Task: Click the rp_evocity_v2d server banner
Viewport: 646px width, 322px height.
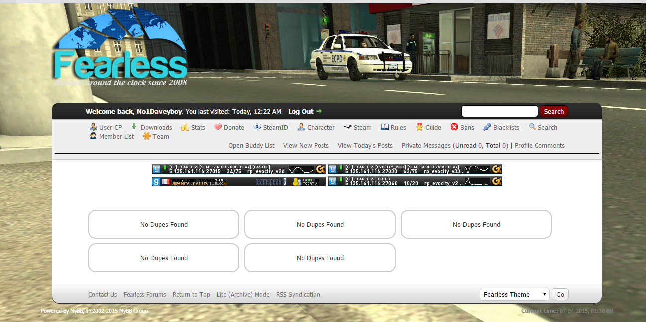Action: coord(239,169)
